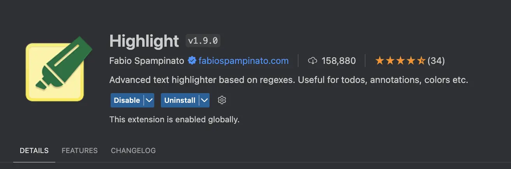This screenshot has width=511, height=169.
Task: Click the third rating star
Action: 400,61
